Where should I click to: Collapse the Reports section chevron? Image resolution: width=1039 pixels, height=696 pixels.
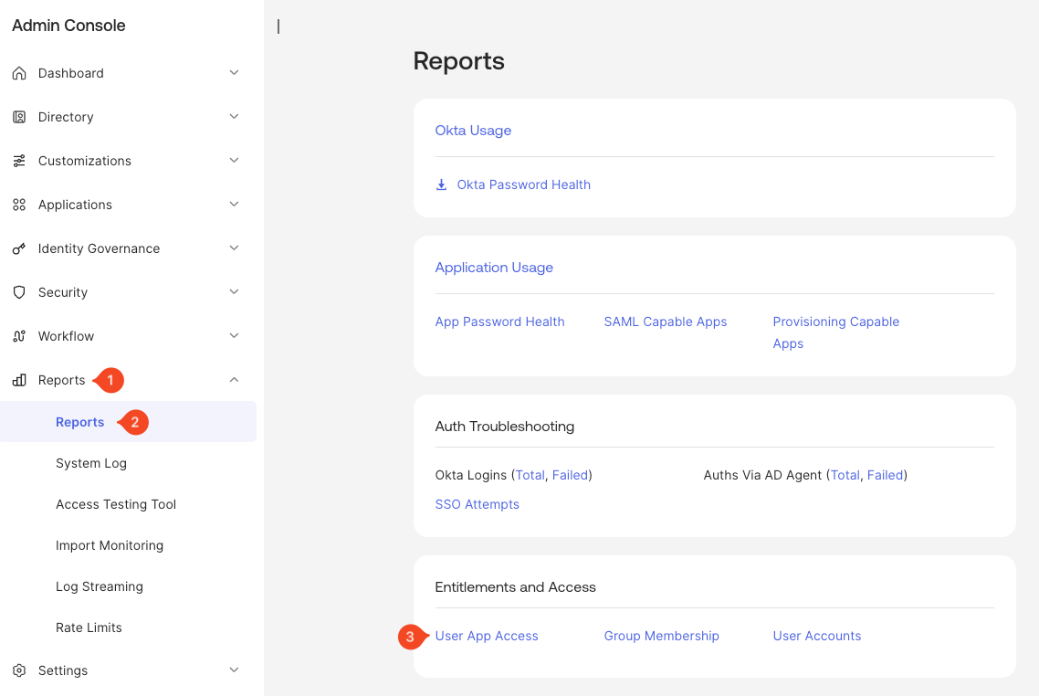pyautogui.click(x=234, y=380)
